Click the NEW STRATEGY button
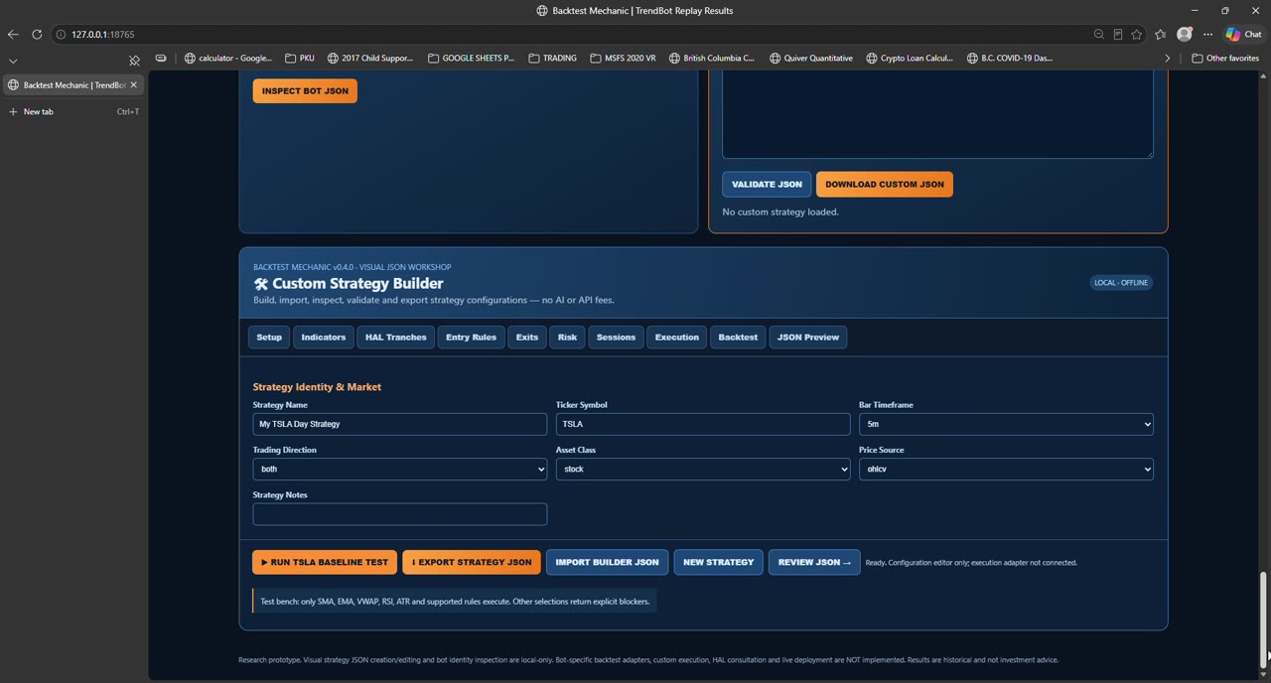The image size is (1271, 683). [719, 562]
